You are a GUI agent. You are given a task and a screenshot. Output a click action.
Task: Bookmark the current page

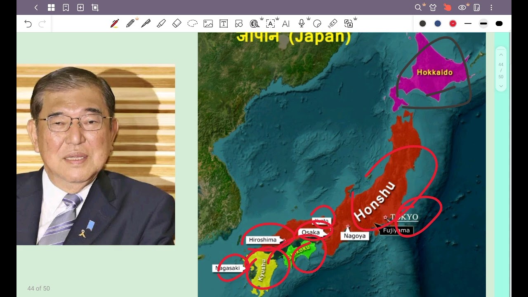tap(66, 7)
